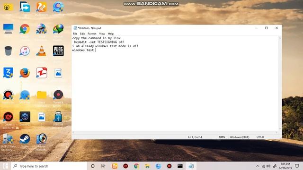Open the Driver Booster desktop shortcut
Viewport: 303px width, 170px height.
8,117
